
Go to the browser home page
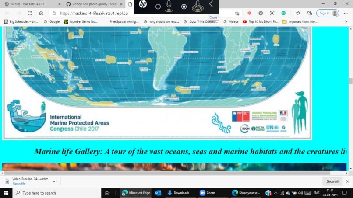(x=41, y=13)
